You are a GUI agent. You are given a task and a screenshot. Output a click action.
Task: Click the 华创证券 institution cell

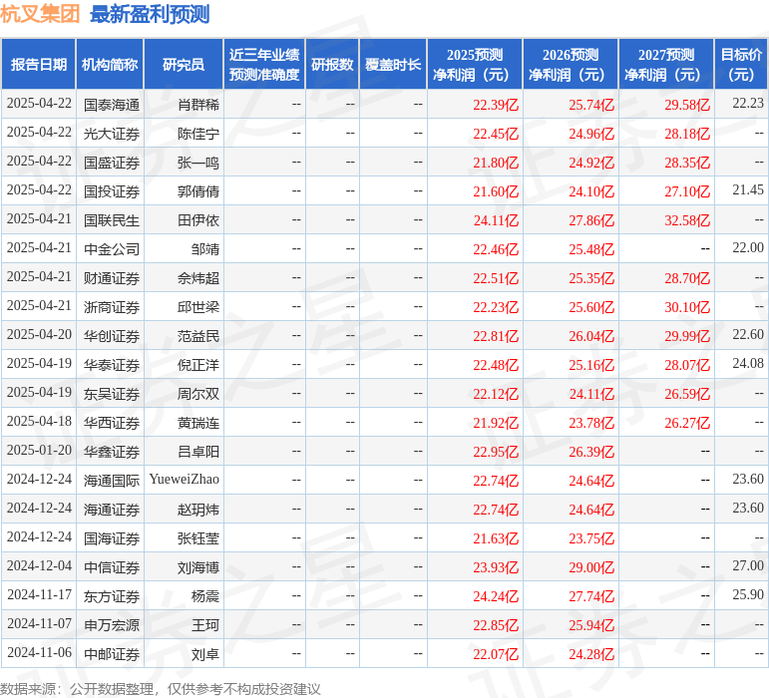tap(112, 336)
